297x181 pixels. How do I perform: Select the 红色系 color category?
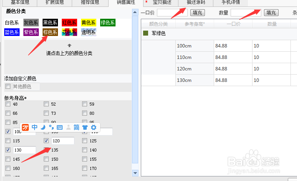click(x=69, y=23)
